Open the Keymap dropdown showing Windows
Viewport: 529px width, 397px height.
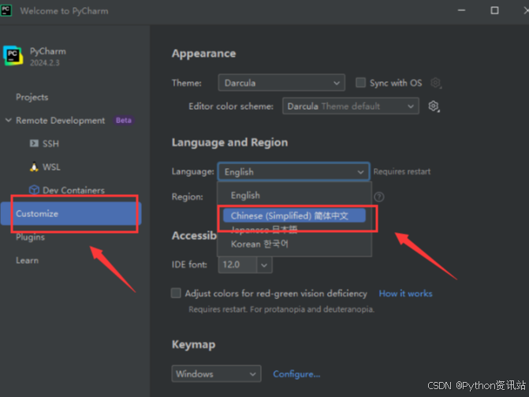pyautogui.click(x=216, y=373)
